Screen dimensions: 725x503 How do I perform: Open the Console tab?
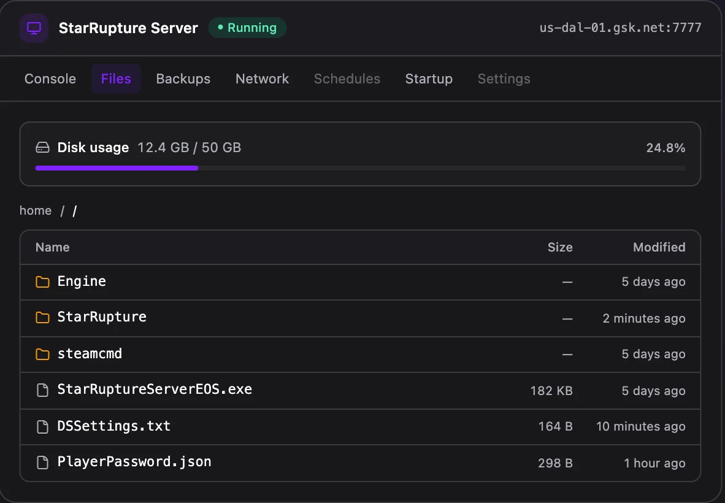pos(50,79)
